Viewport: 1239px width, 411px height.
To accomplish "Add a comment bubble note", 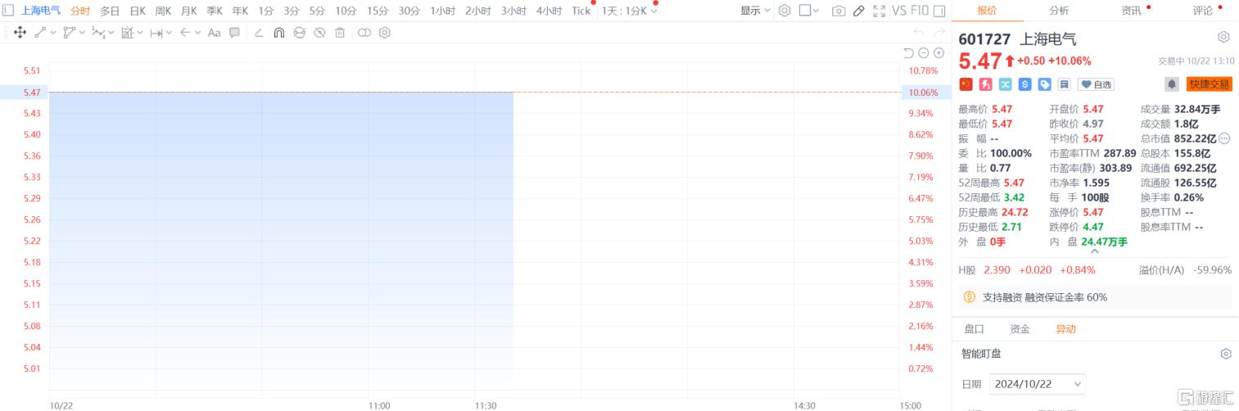I will click(x=234, y=33).
